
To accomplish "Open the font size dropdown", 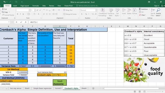I will click(x=35, y=10).
